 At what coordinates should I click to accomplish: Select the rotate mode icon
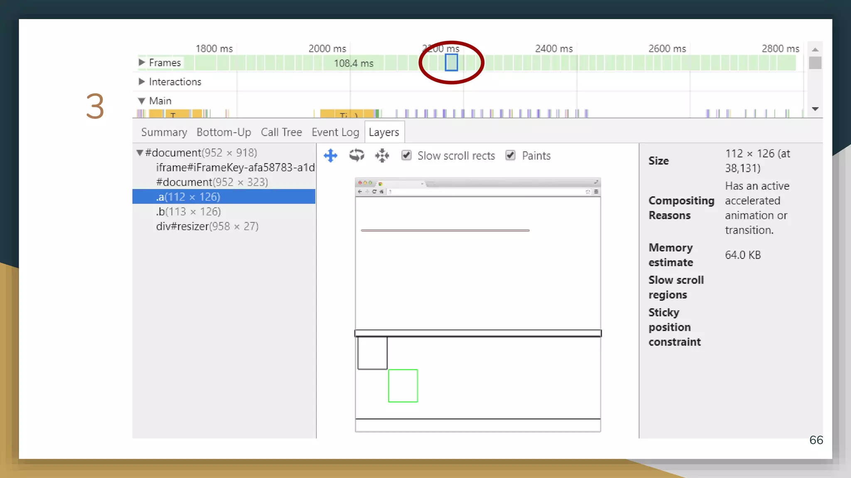(356, 156)
